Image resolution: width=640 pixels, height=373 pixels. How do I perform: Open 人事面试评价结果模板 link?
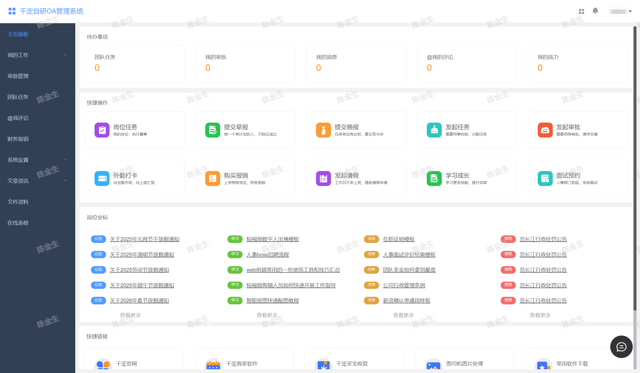409,255
